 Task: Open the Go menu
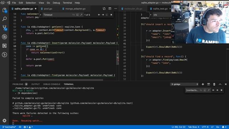click(x=48, y=3)
